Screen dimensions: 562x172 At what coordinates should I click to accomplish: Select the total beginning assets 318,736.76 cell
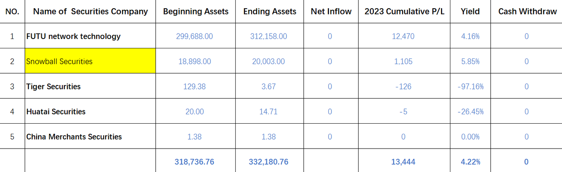click(194, 161)
